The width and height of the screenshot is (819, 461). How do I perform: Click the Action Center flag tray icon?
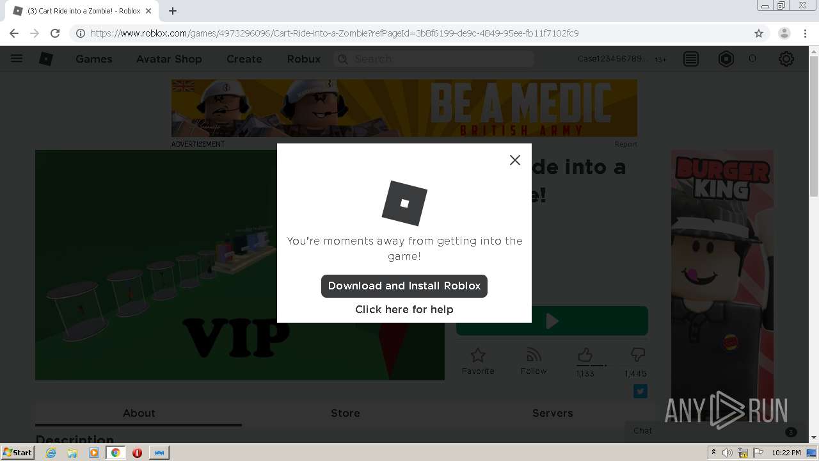point(758,453)
